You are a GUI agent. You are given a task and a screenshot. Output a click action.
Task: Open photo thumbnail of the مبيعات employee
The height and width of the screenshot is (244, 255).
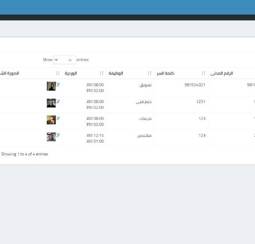click(x=51, y=120)
